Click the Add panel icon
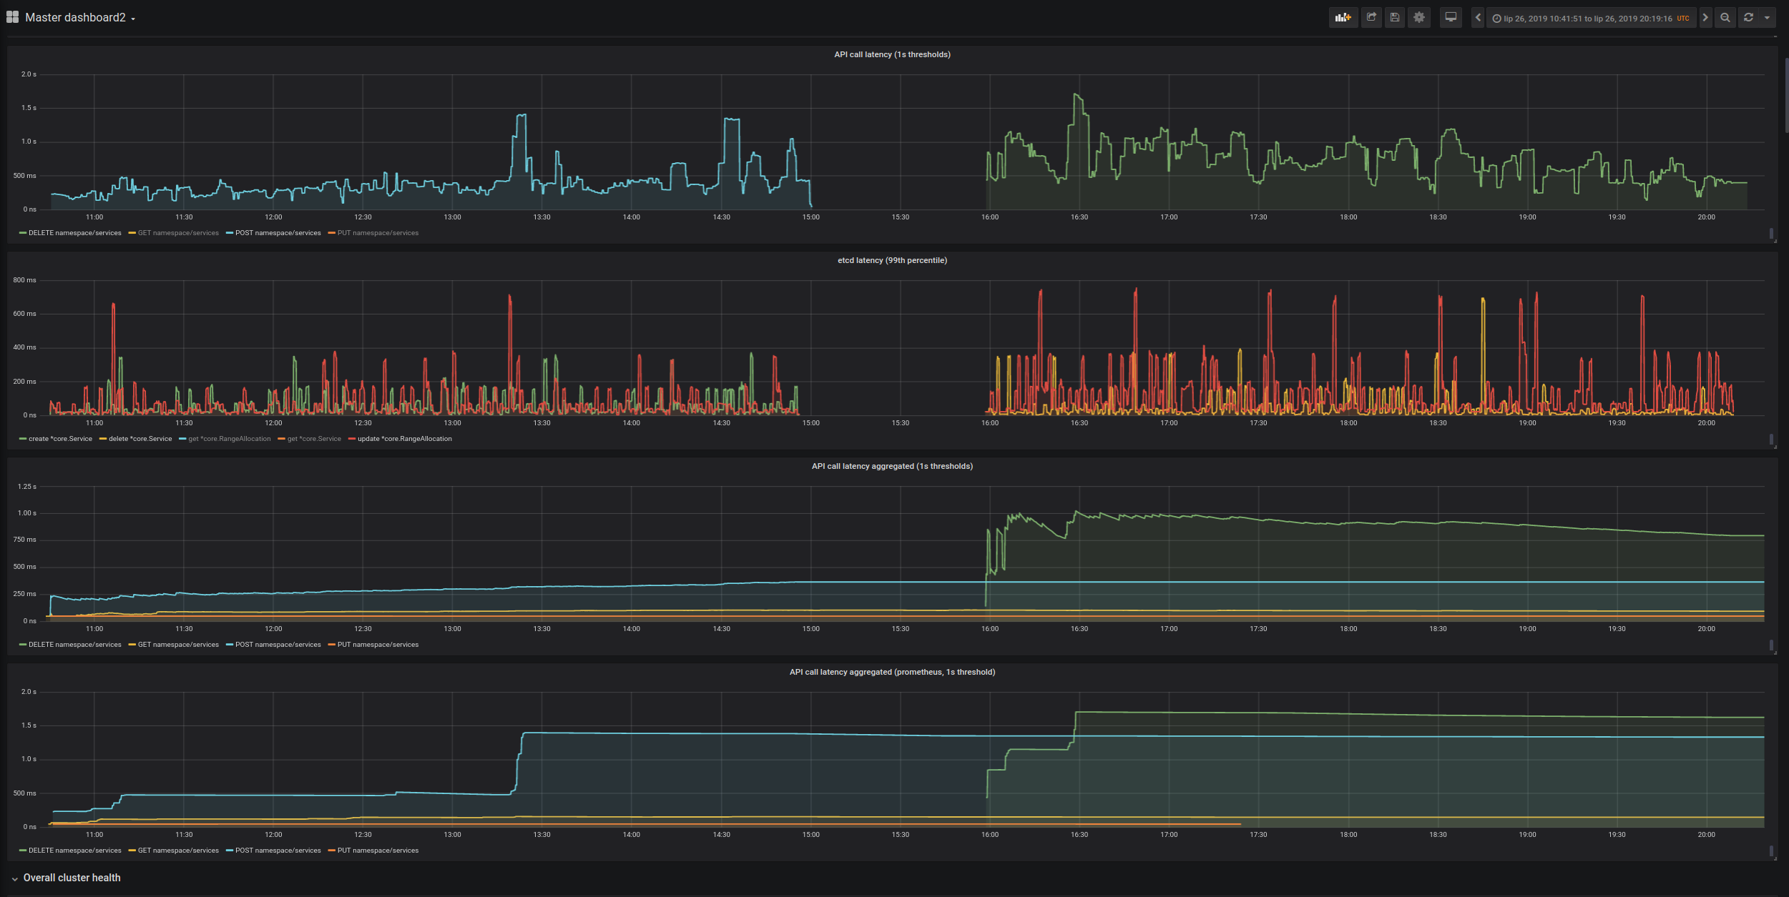Viewport: 1789px width, 897px height. tap(1343, 18)
